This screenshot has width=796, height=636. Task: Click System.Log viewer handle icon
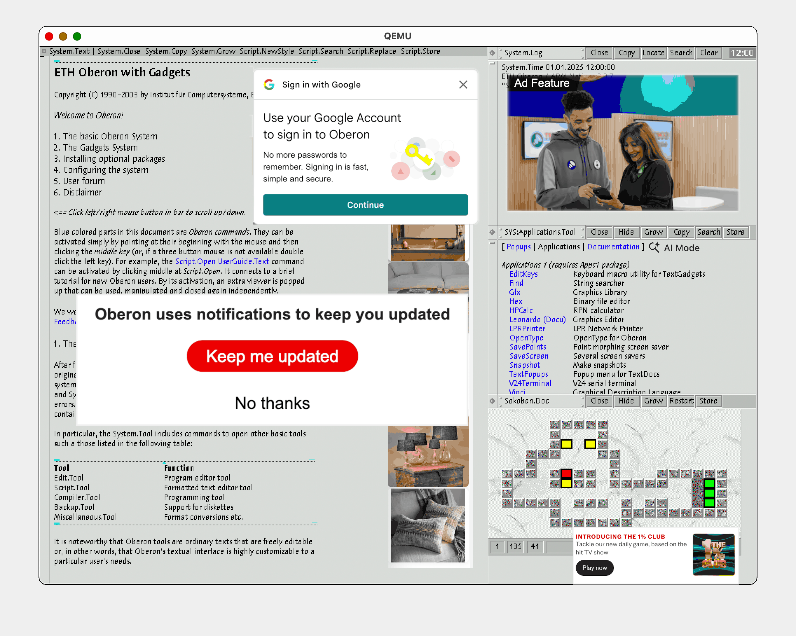tap(492, 53)
